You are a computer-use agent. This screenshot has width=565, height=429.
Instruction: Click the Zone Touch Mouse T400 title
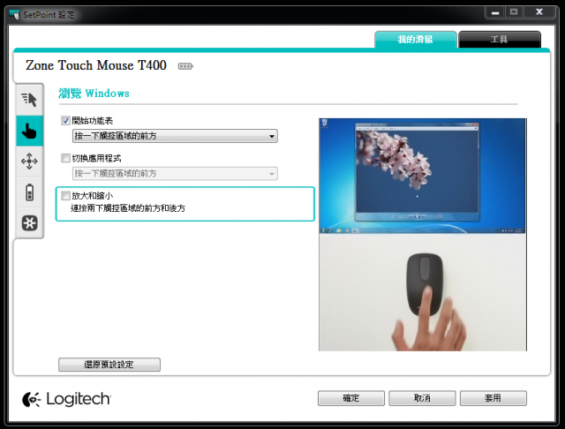point(96,65)
